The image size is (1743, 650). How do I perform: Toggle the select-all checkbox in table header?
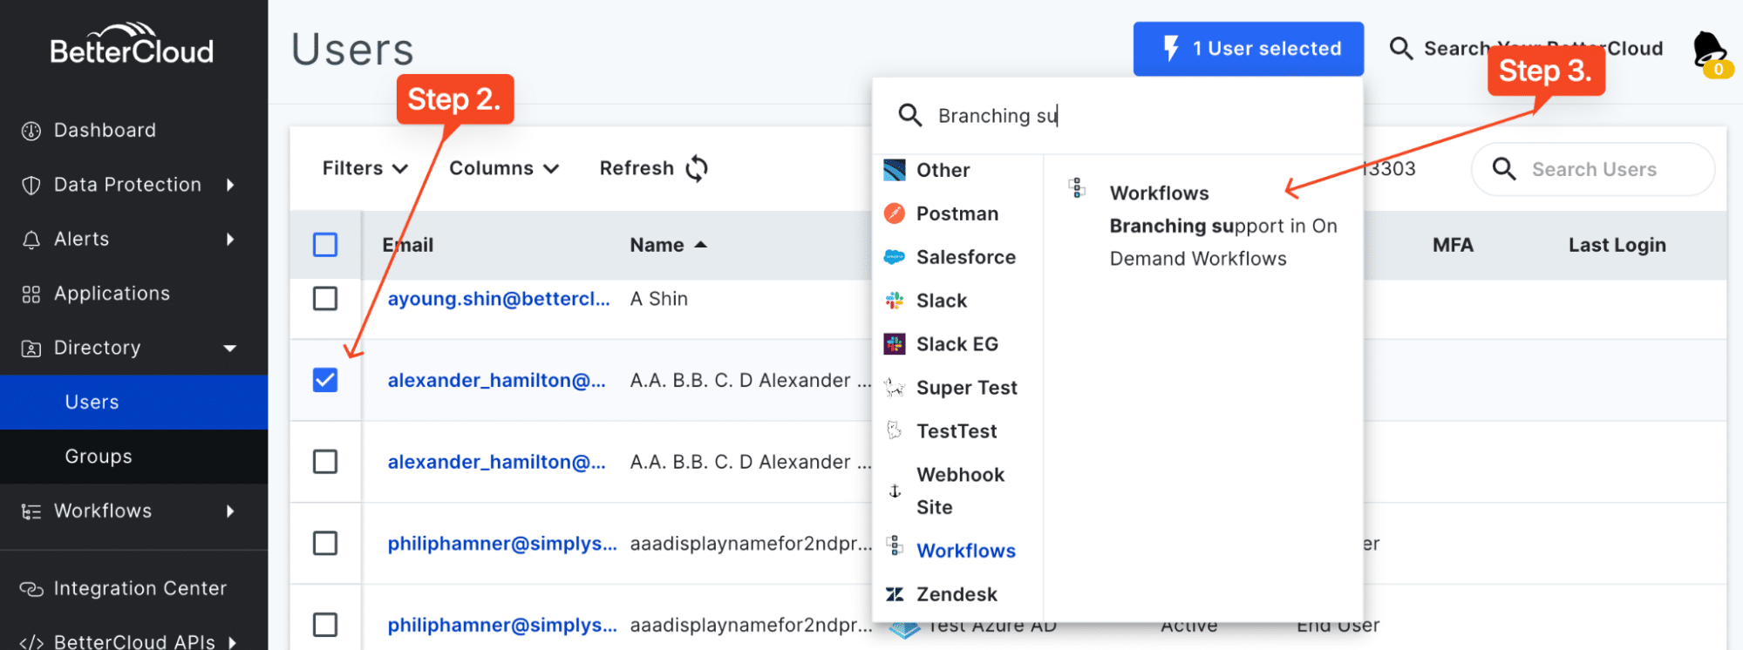pyautogui.click(x=325, y=245)
